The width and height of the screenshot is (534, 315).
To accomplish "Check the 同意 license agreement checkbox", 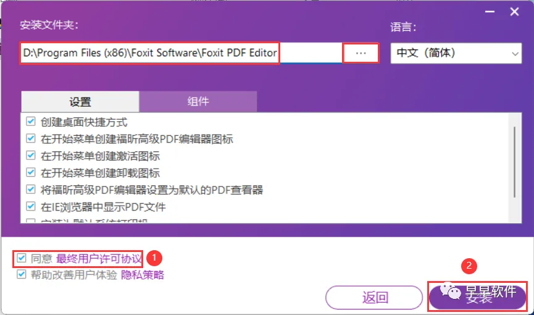I will coord(22,258).
